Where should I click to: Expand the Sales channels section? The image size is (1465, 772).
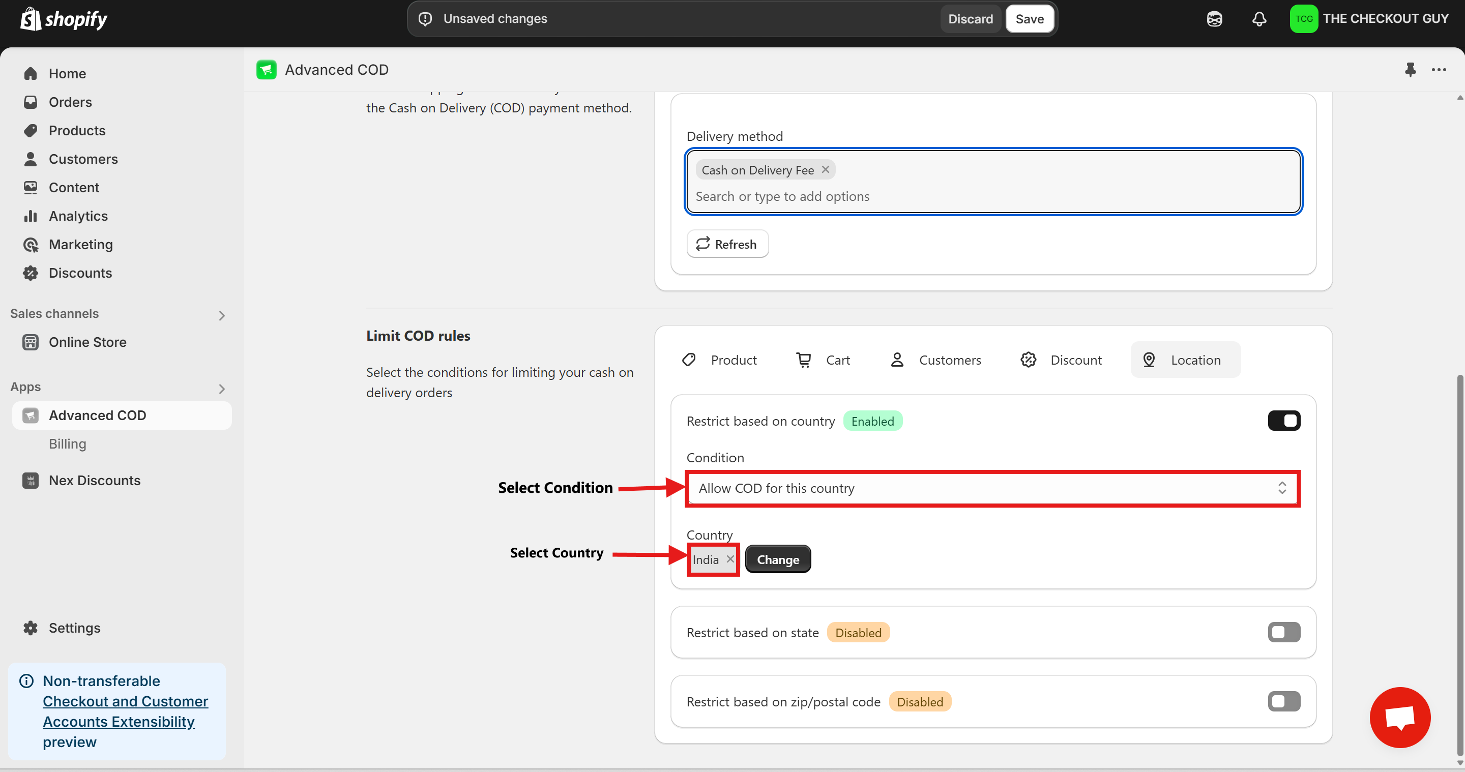coord(222,315)
